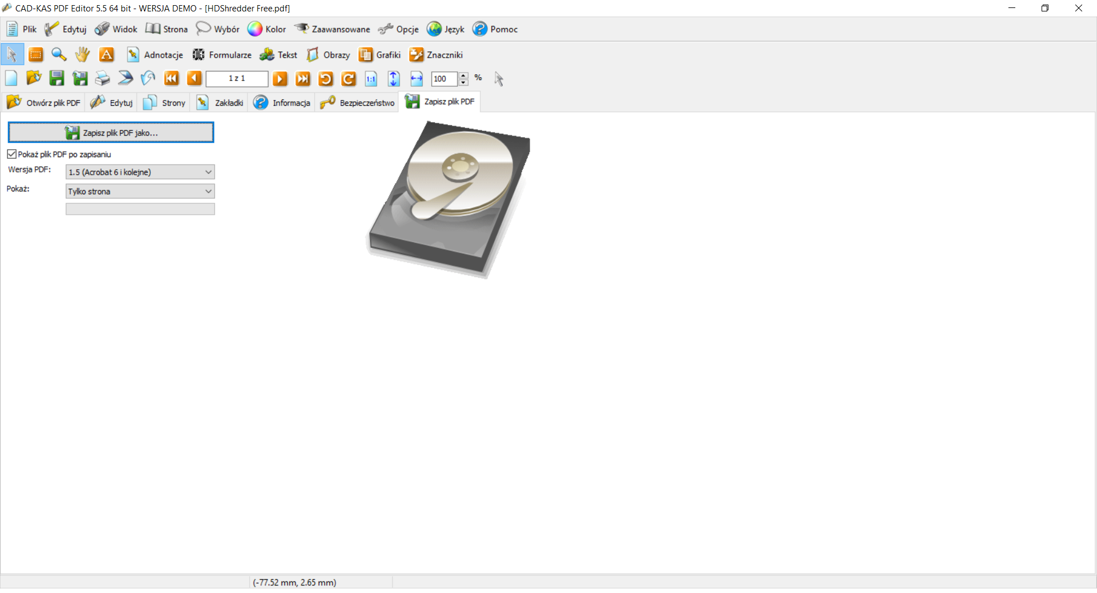Open the Kolor menu with color wheel
1097x593 pixels.
267,29
